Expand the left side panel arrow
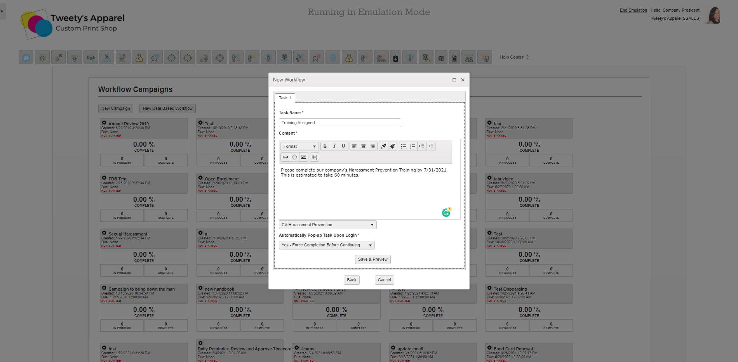738x362 pixels. [x=2, y=11]
